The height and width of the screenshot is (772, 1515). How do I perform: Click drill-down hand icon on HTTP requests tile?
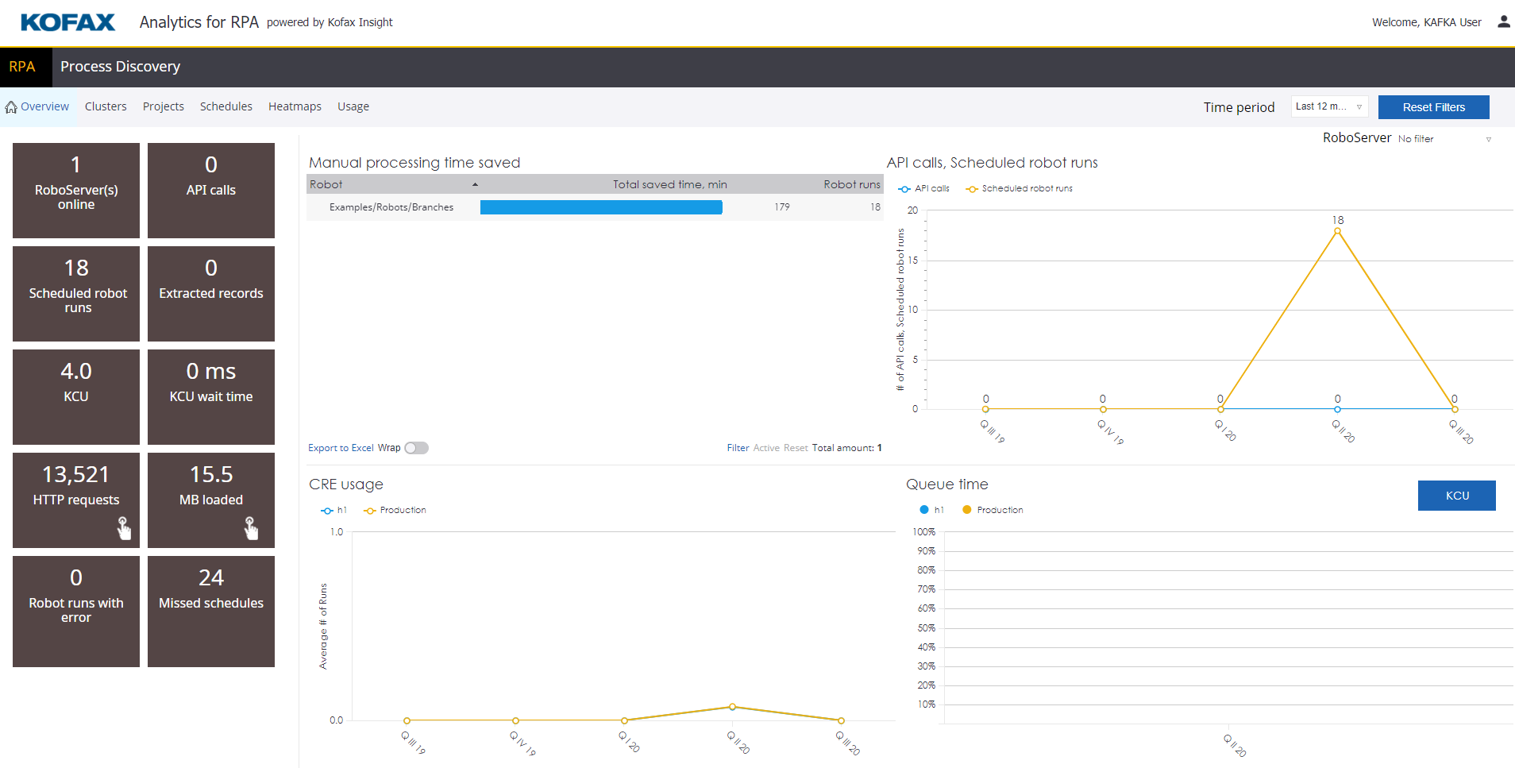pos(124,528)
